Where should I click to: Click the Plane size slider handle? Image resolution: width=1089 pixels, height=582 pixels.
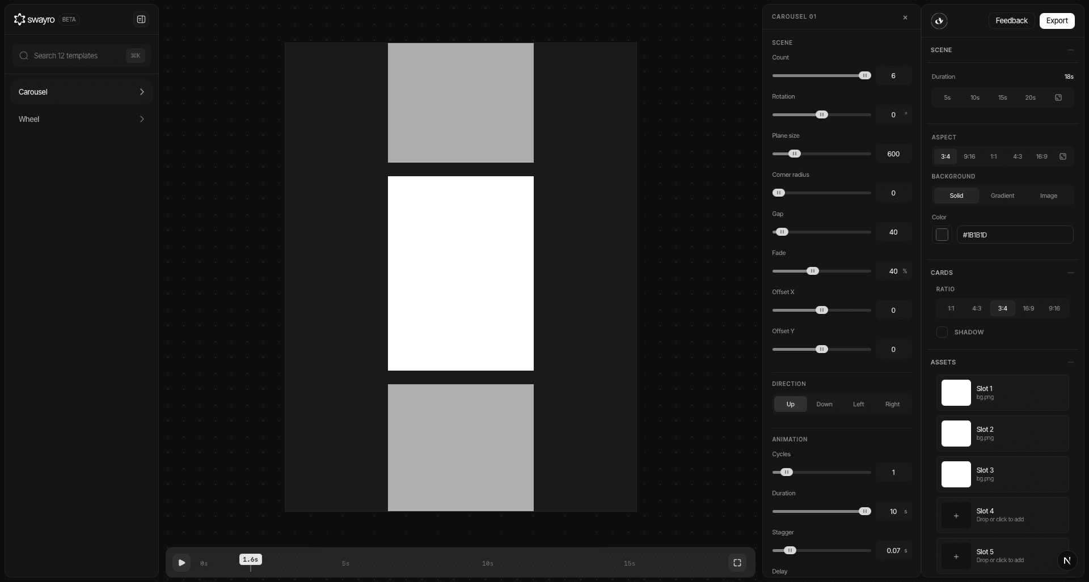795,154
